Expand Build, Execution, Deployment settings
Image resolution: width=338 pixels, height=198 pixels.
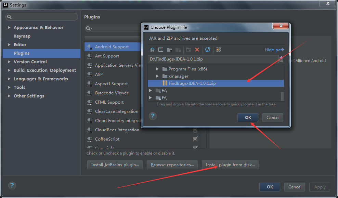click(9, 70)
